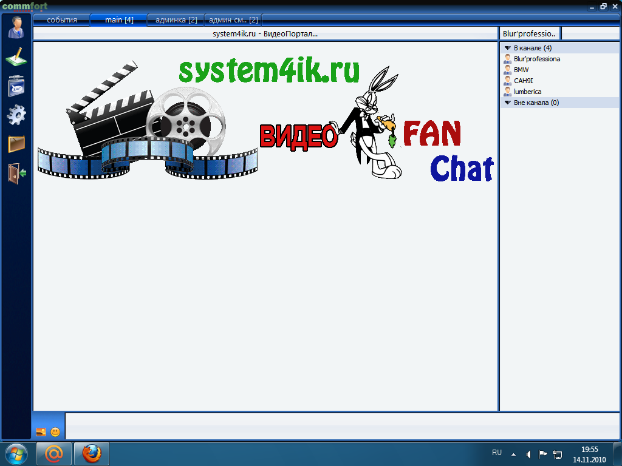Open settings via the gear icon
Screen dimensions: 622x466
click(x=16, y=115)
